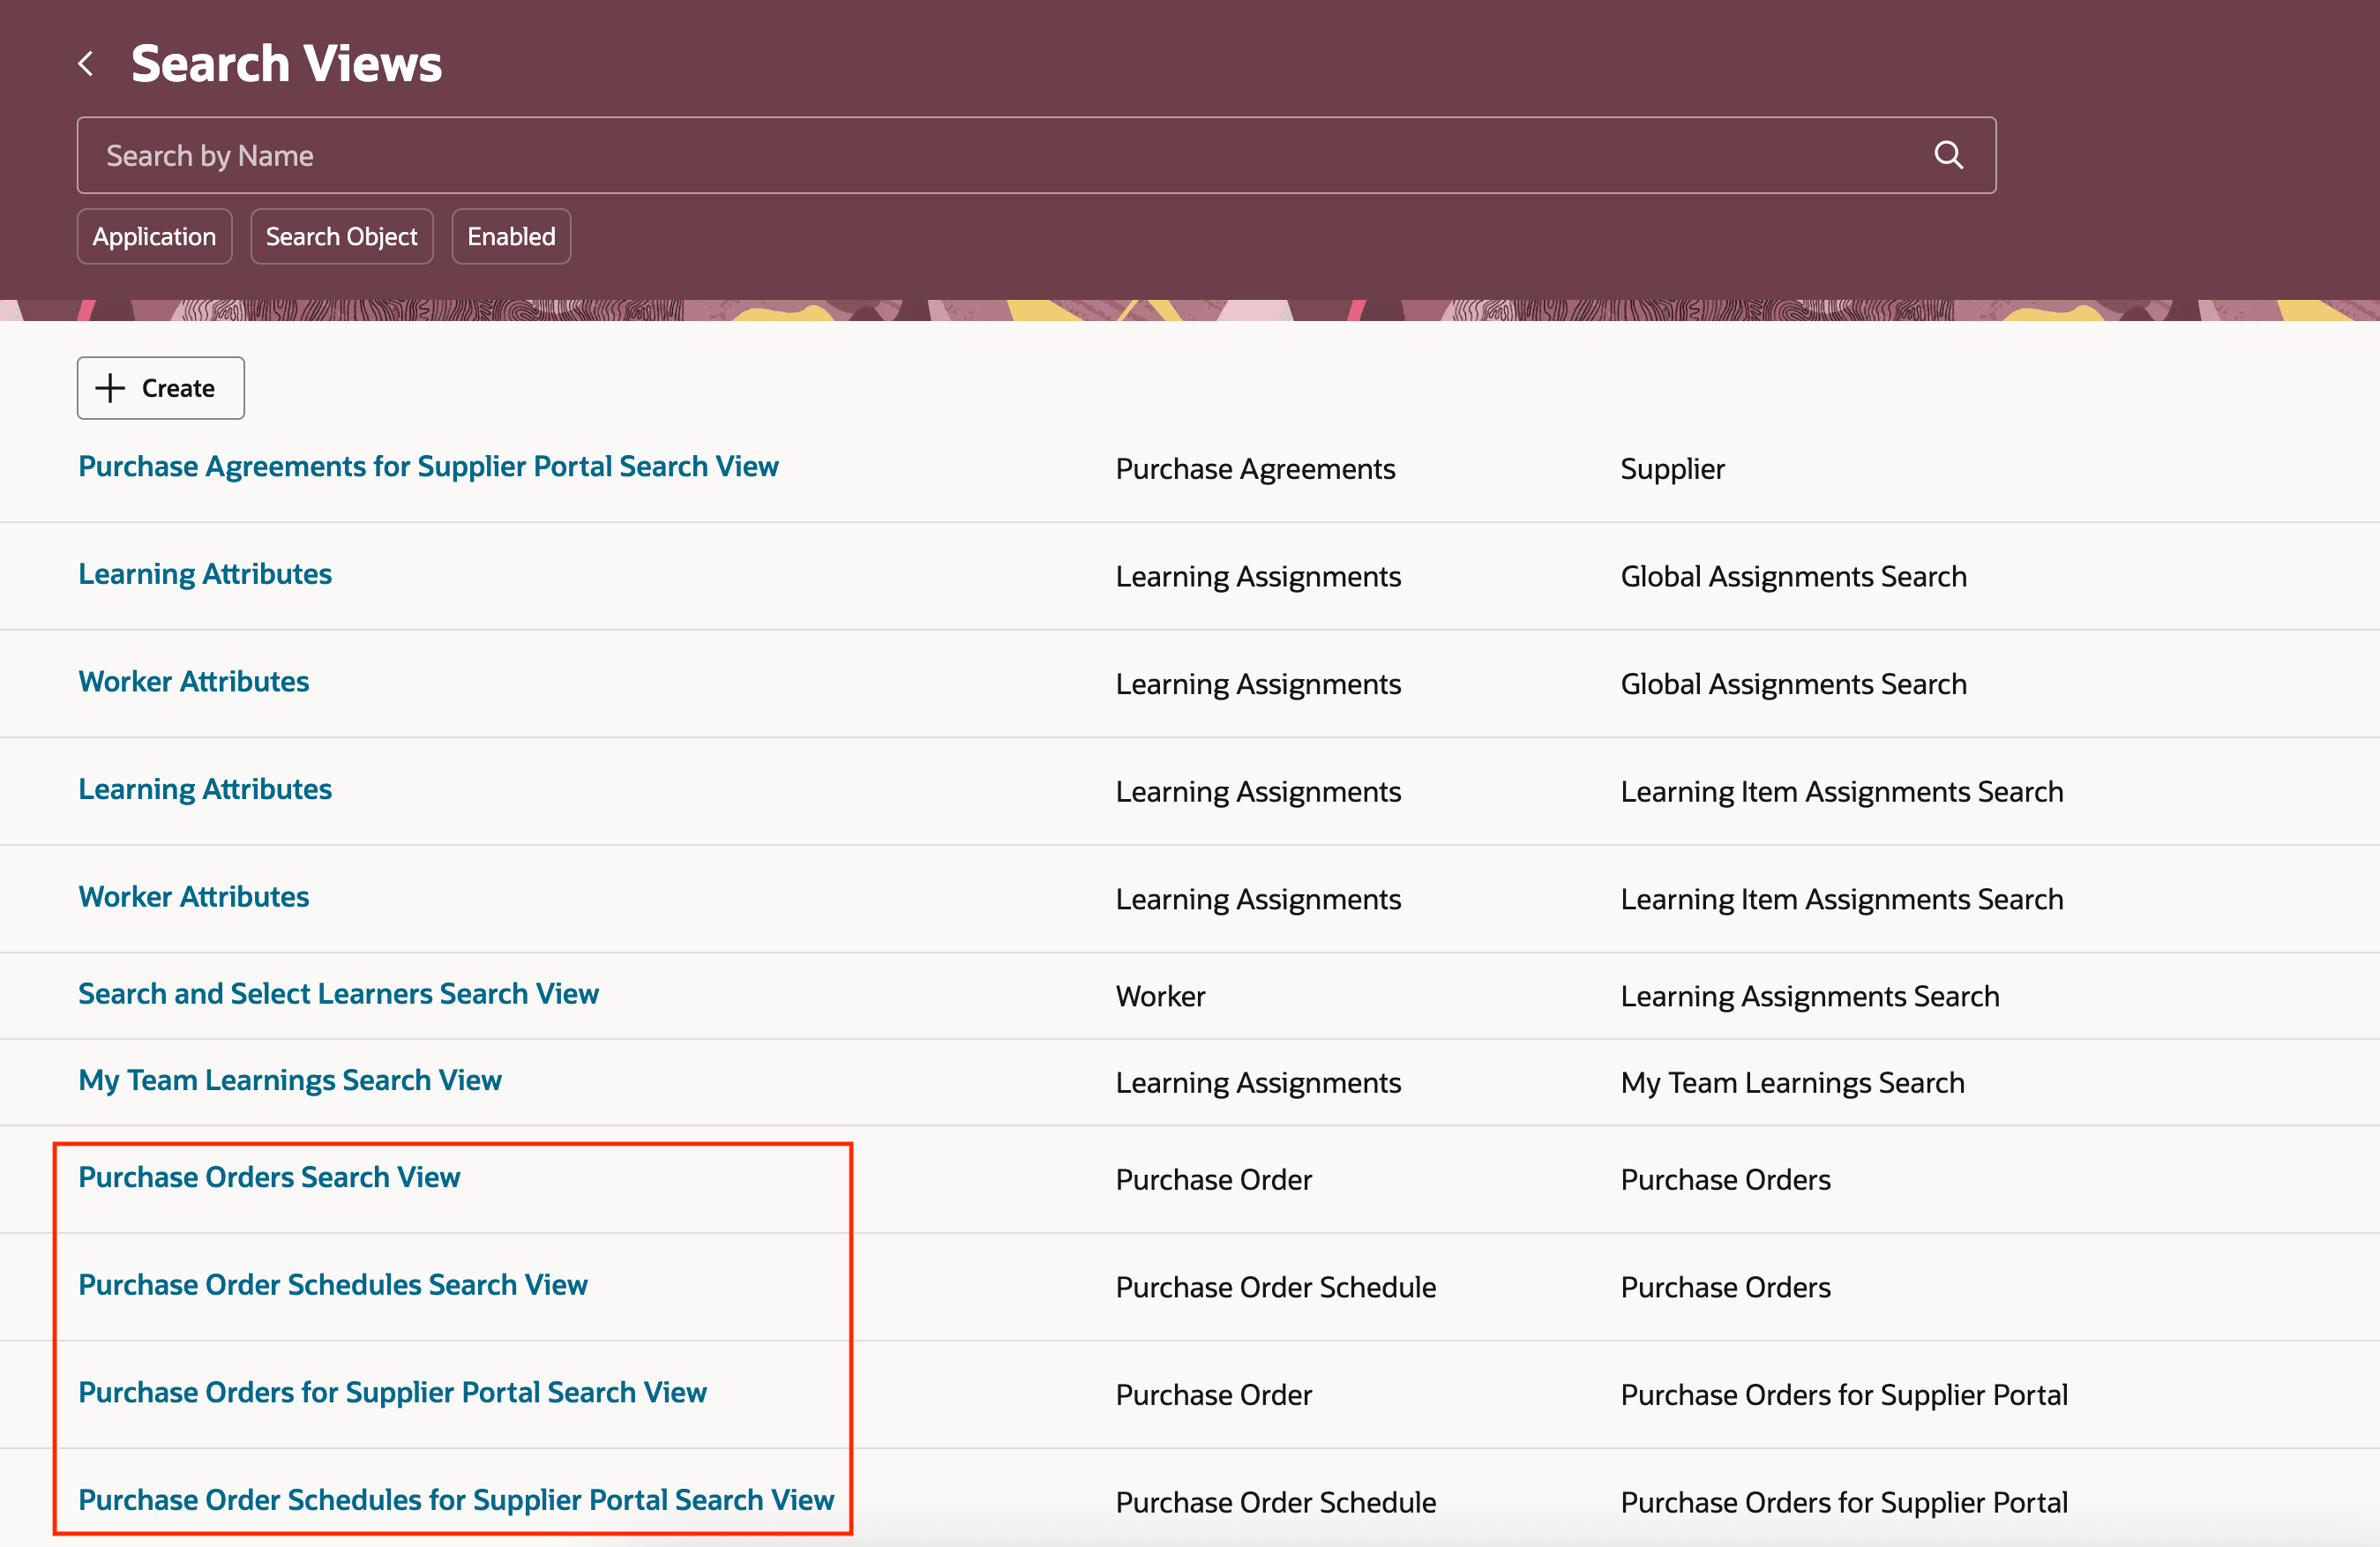Open Purchase Orders for Supplier Portal Search View
This screenshot has width=2380, height=1547.
coord(392,1392)
